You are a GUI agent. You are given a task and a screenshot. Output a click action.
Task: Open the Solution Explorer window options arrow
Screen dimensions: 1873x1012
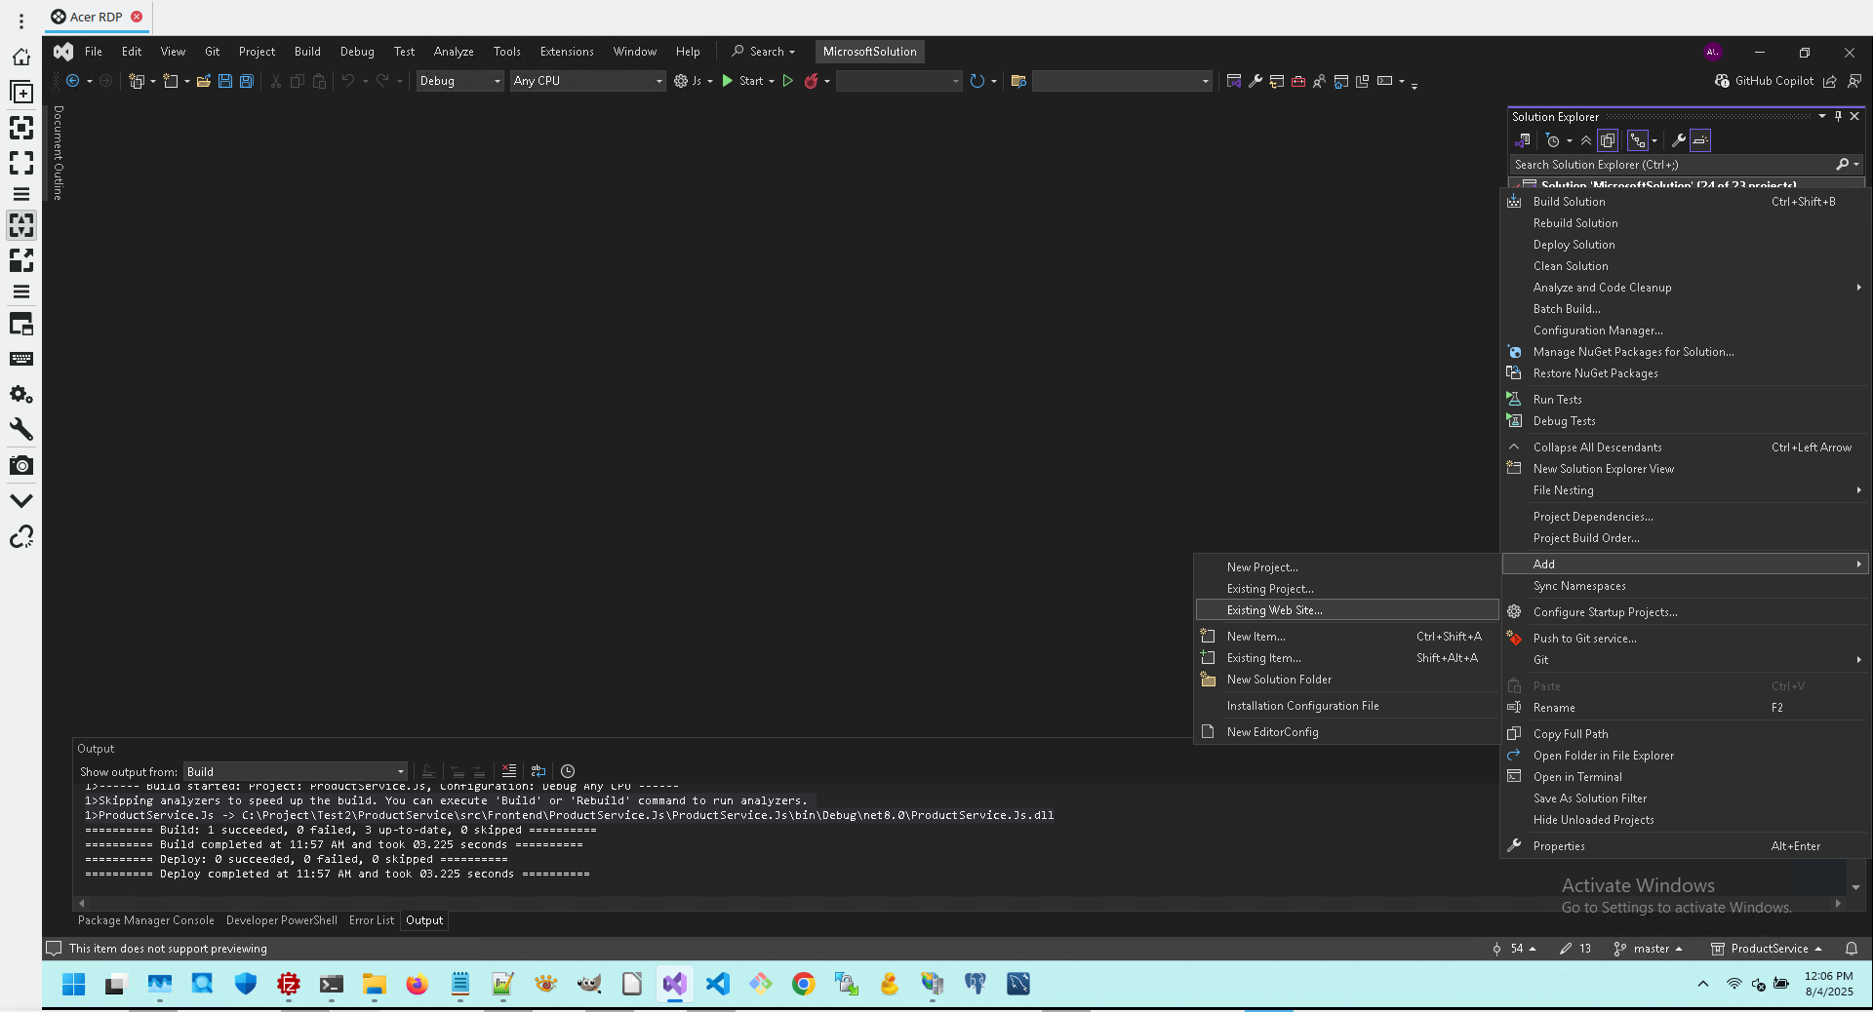click(x=1821, y=116)
